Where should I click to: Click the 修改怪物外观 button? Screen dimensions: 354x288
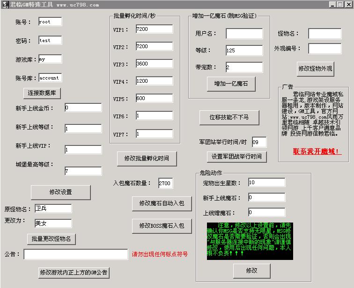point(315,68)
